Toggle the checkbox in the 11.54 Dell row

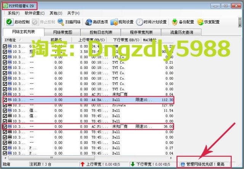click(x=5, y=110)
